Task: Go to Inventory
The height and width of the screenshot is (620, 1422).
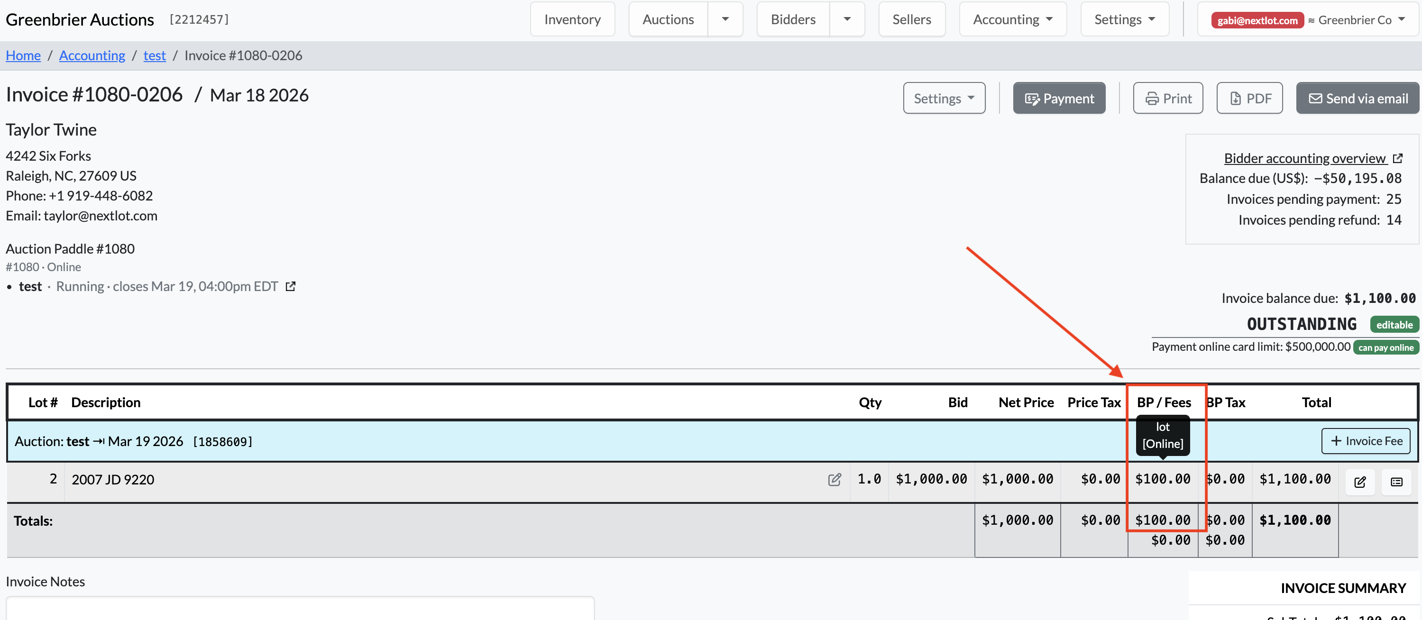Action: tap(572, 19)
